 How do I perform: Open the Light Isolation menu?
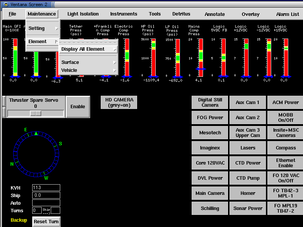point(83,14)
